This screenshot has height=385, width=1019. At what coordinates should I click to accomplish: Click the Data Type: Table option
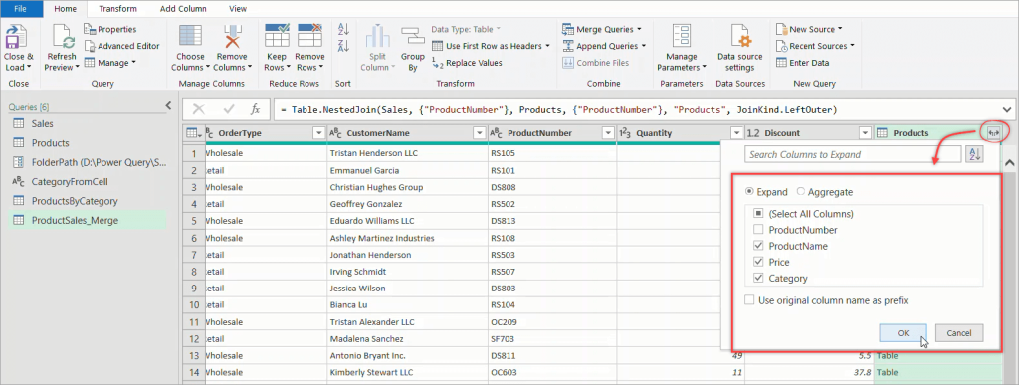click(x=466, y=29)
